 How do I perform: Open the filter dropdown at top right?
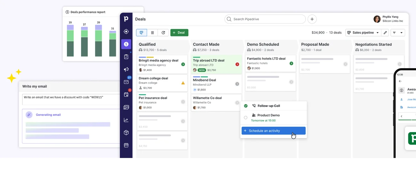pos(398,33)
